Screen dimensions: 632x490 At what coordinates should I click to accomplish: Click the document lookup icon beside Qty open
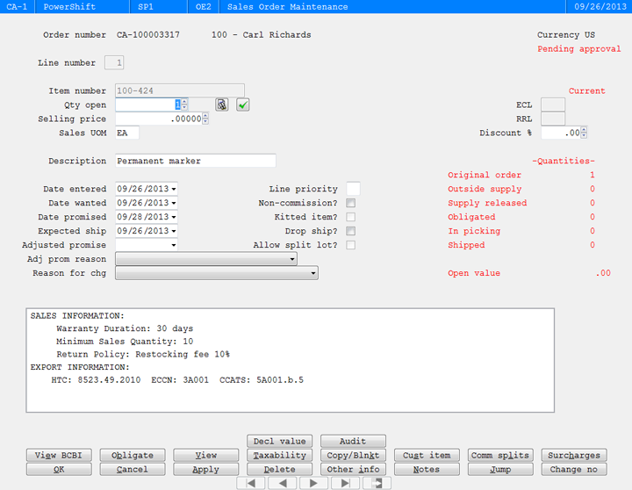coord(222,104)
